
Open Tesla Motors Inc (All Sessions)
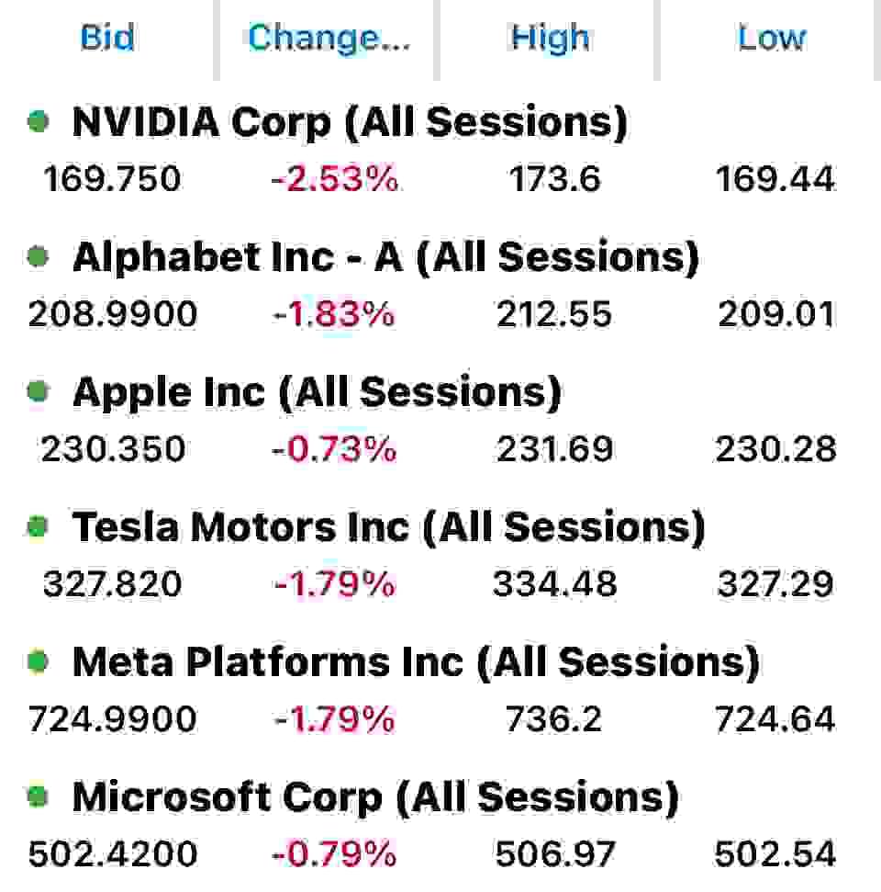click(x=389, y=526)
